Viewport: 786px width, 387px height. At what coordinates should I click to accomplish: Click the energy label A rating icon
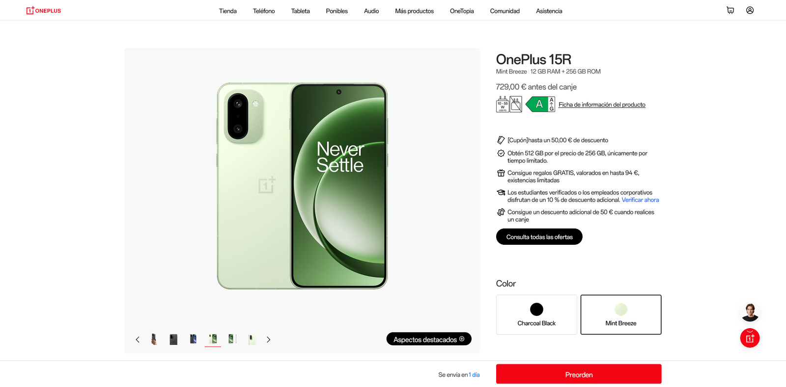(540, 104)
